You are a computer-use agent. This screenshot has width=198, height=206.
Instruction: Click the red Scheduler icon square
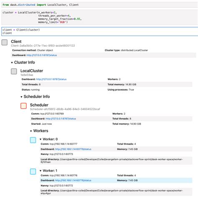(23, 106)
